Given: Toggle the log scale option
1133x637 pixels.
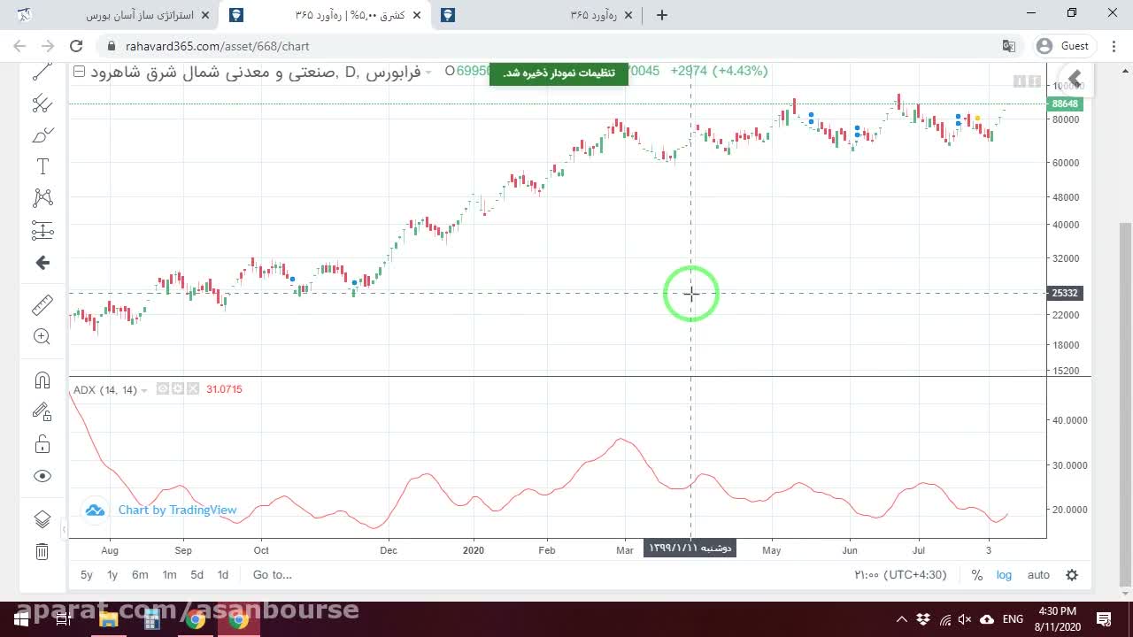Looking at the screenshot, I should [x=1004, y=575].
